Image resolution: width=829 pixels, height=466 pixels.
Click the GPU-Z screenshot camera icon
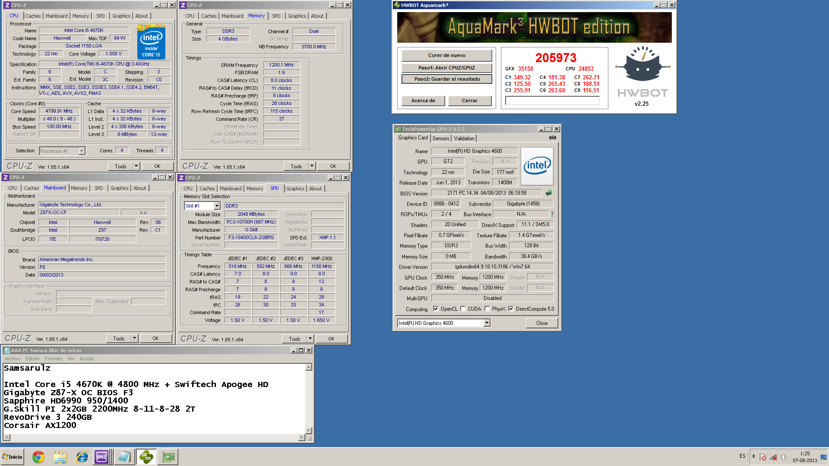(552, 138)
